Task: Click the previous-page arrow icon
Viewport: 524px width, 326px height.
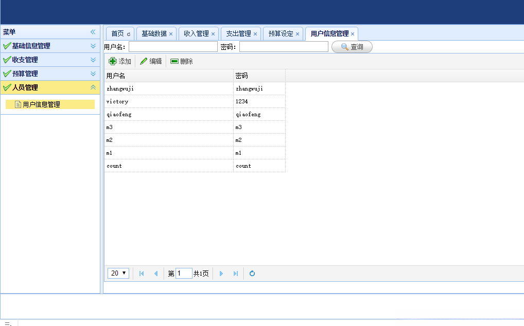Action: 156,273
